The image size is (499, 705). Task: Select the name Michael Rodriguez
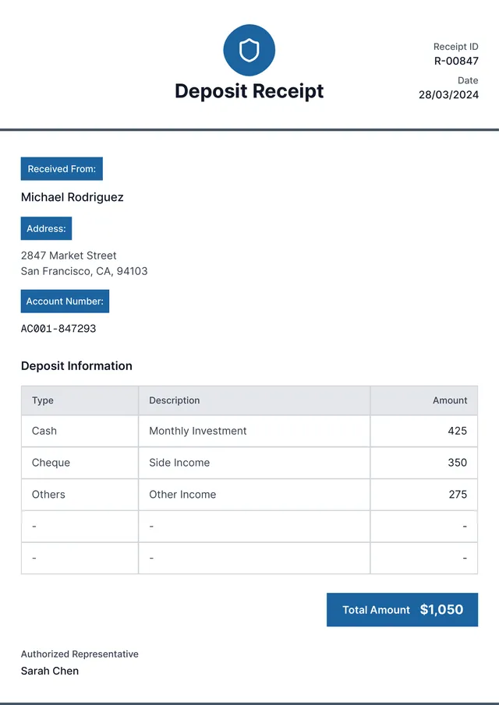tap(72, 198)
